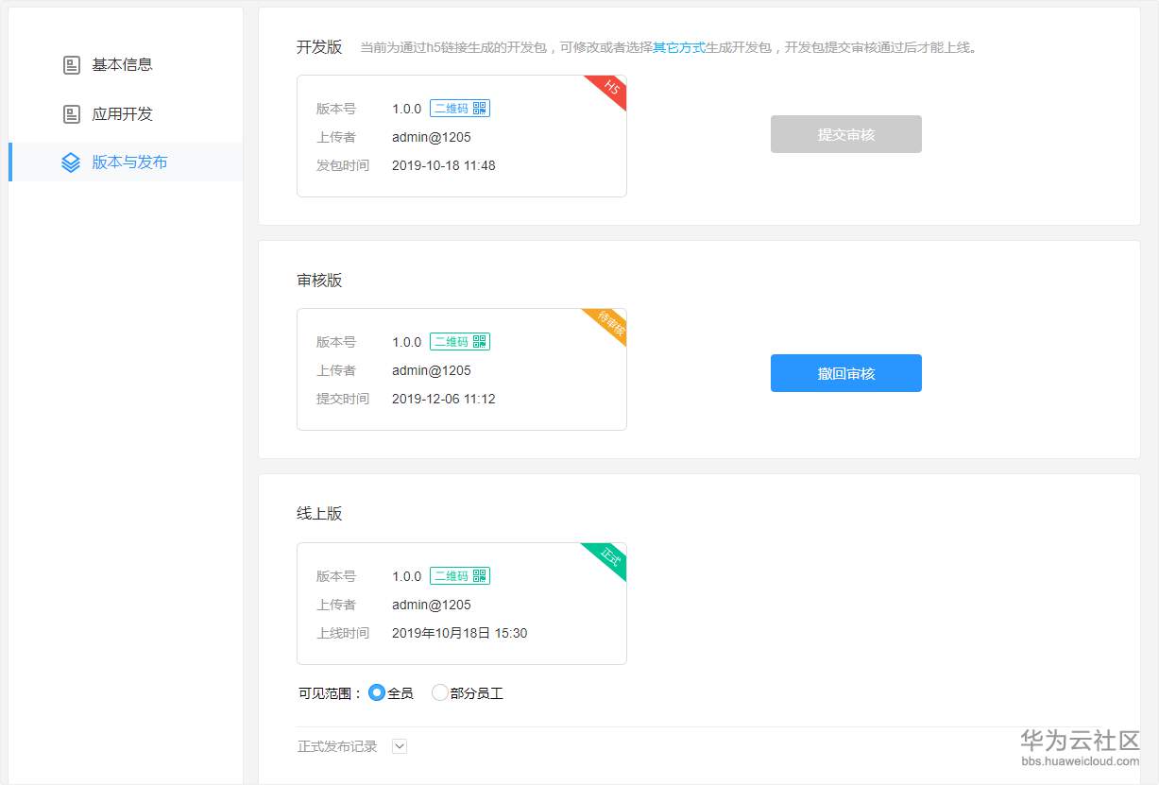Screen dimensions: 1159x785
Task: Click the 应用开发 sidebar icon
Action: 71,114
